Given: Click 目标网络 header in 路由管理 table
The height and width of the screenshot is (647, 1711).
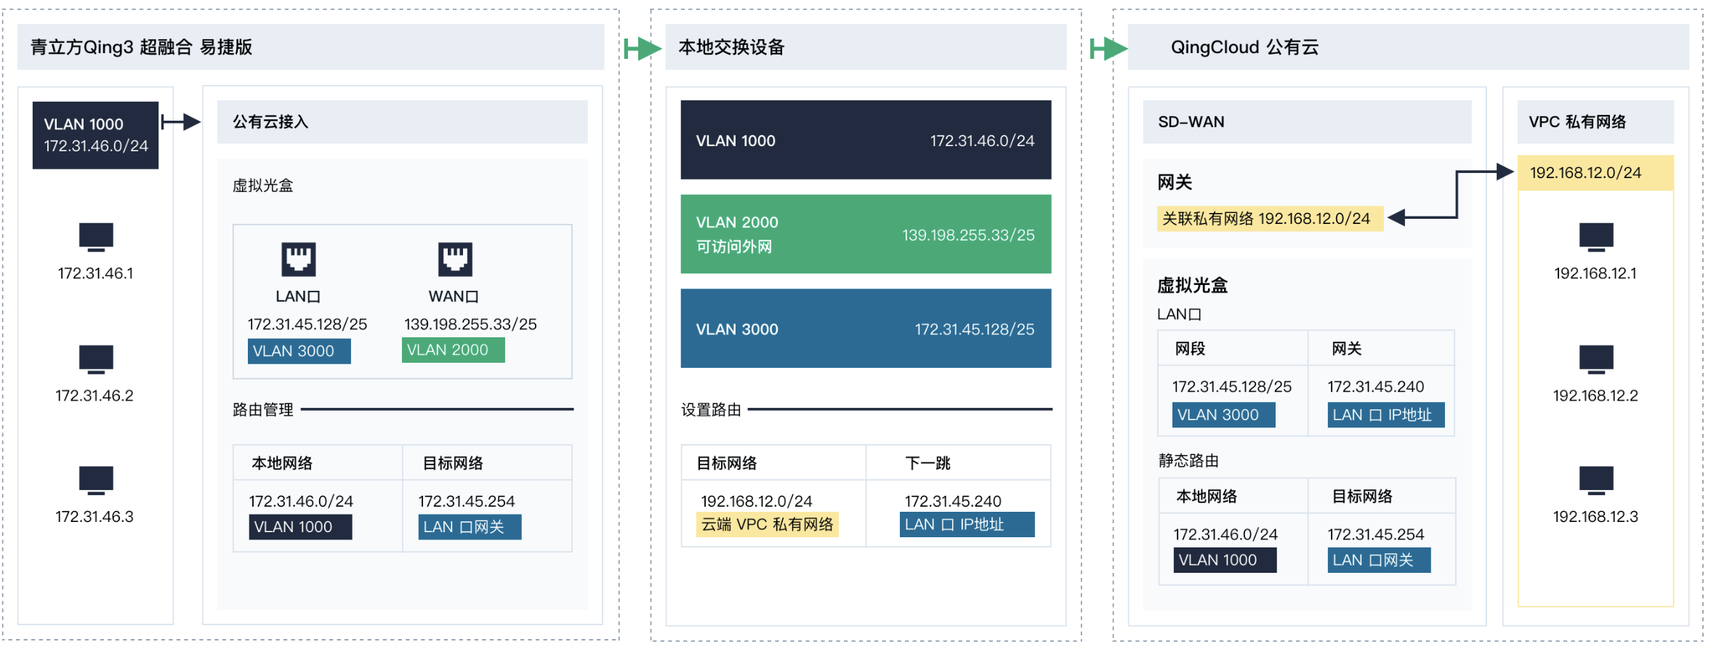Looking at the screenshot, I should 453,463.
